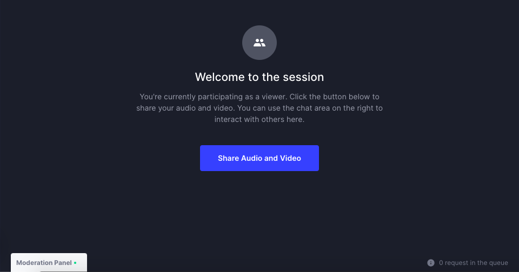Viewport: 519px width, 272px height.
Task: Click the two-person silhouette glyph
Action: [259, 43]
